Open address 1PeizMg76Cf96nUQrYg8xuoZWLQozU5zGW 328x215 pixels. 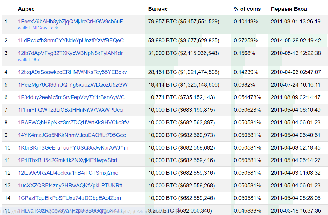[73, 85]
